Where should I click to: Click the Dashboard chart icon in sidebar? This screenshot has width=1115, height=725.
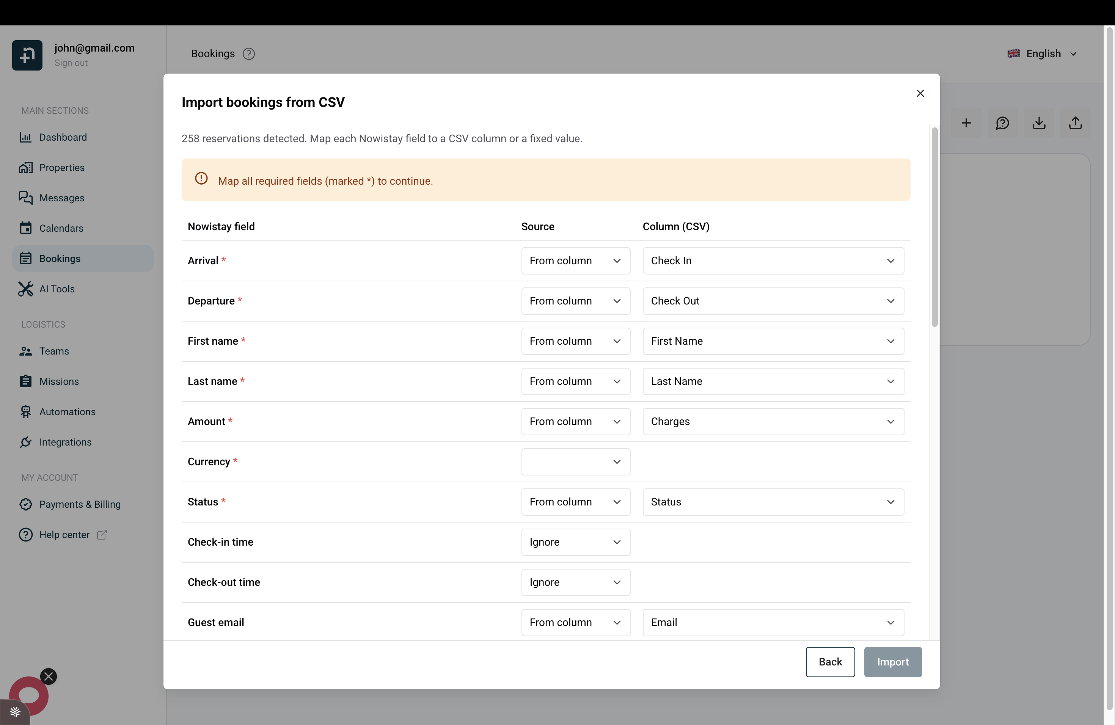coord(26,137)
